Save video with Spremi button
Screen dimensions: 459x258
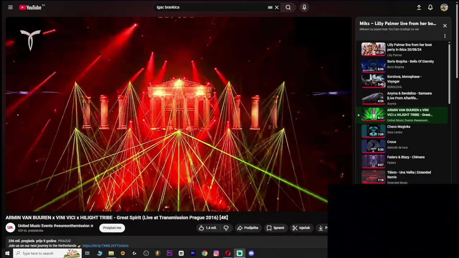tap(275, 228)
